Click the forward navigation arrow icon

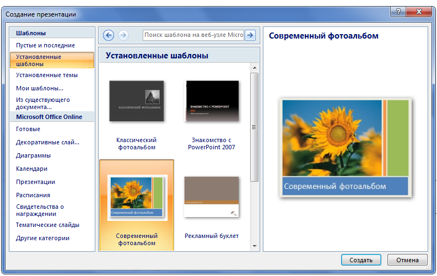(x=123, y=35)
